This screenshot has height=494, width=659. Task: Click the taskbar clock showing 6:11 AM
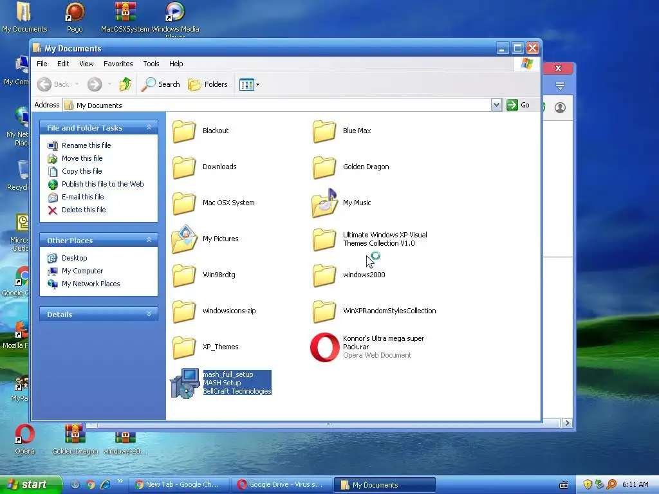point(635,484)
